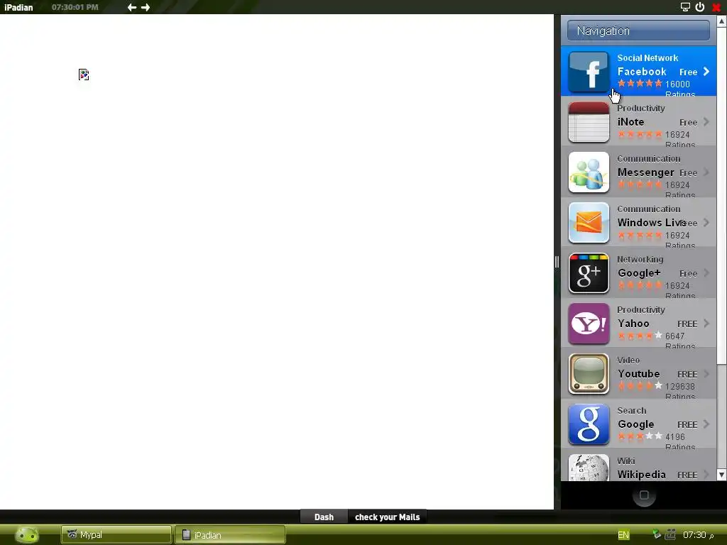Expand the Yahoo row chevron
The image size is (727, 545).
pos(706,324)
